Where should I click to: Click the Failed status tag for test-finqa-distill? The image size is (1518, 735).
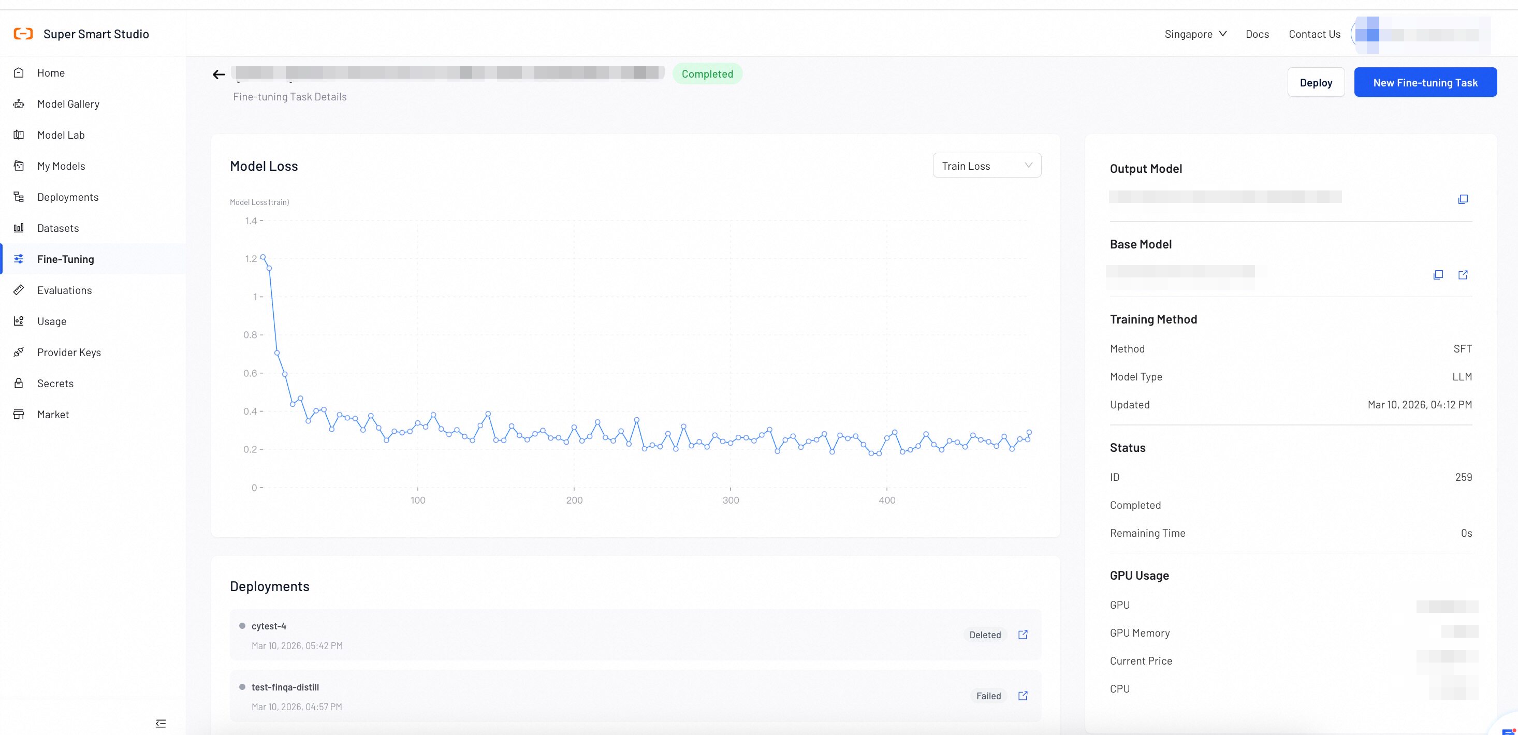[988, 696]
